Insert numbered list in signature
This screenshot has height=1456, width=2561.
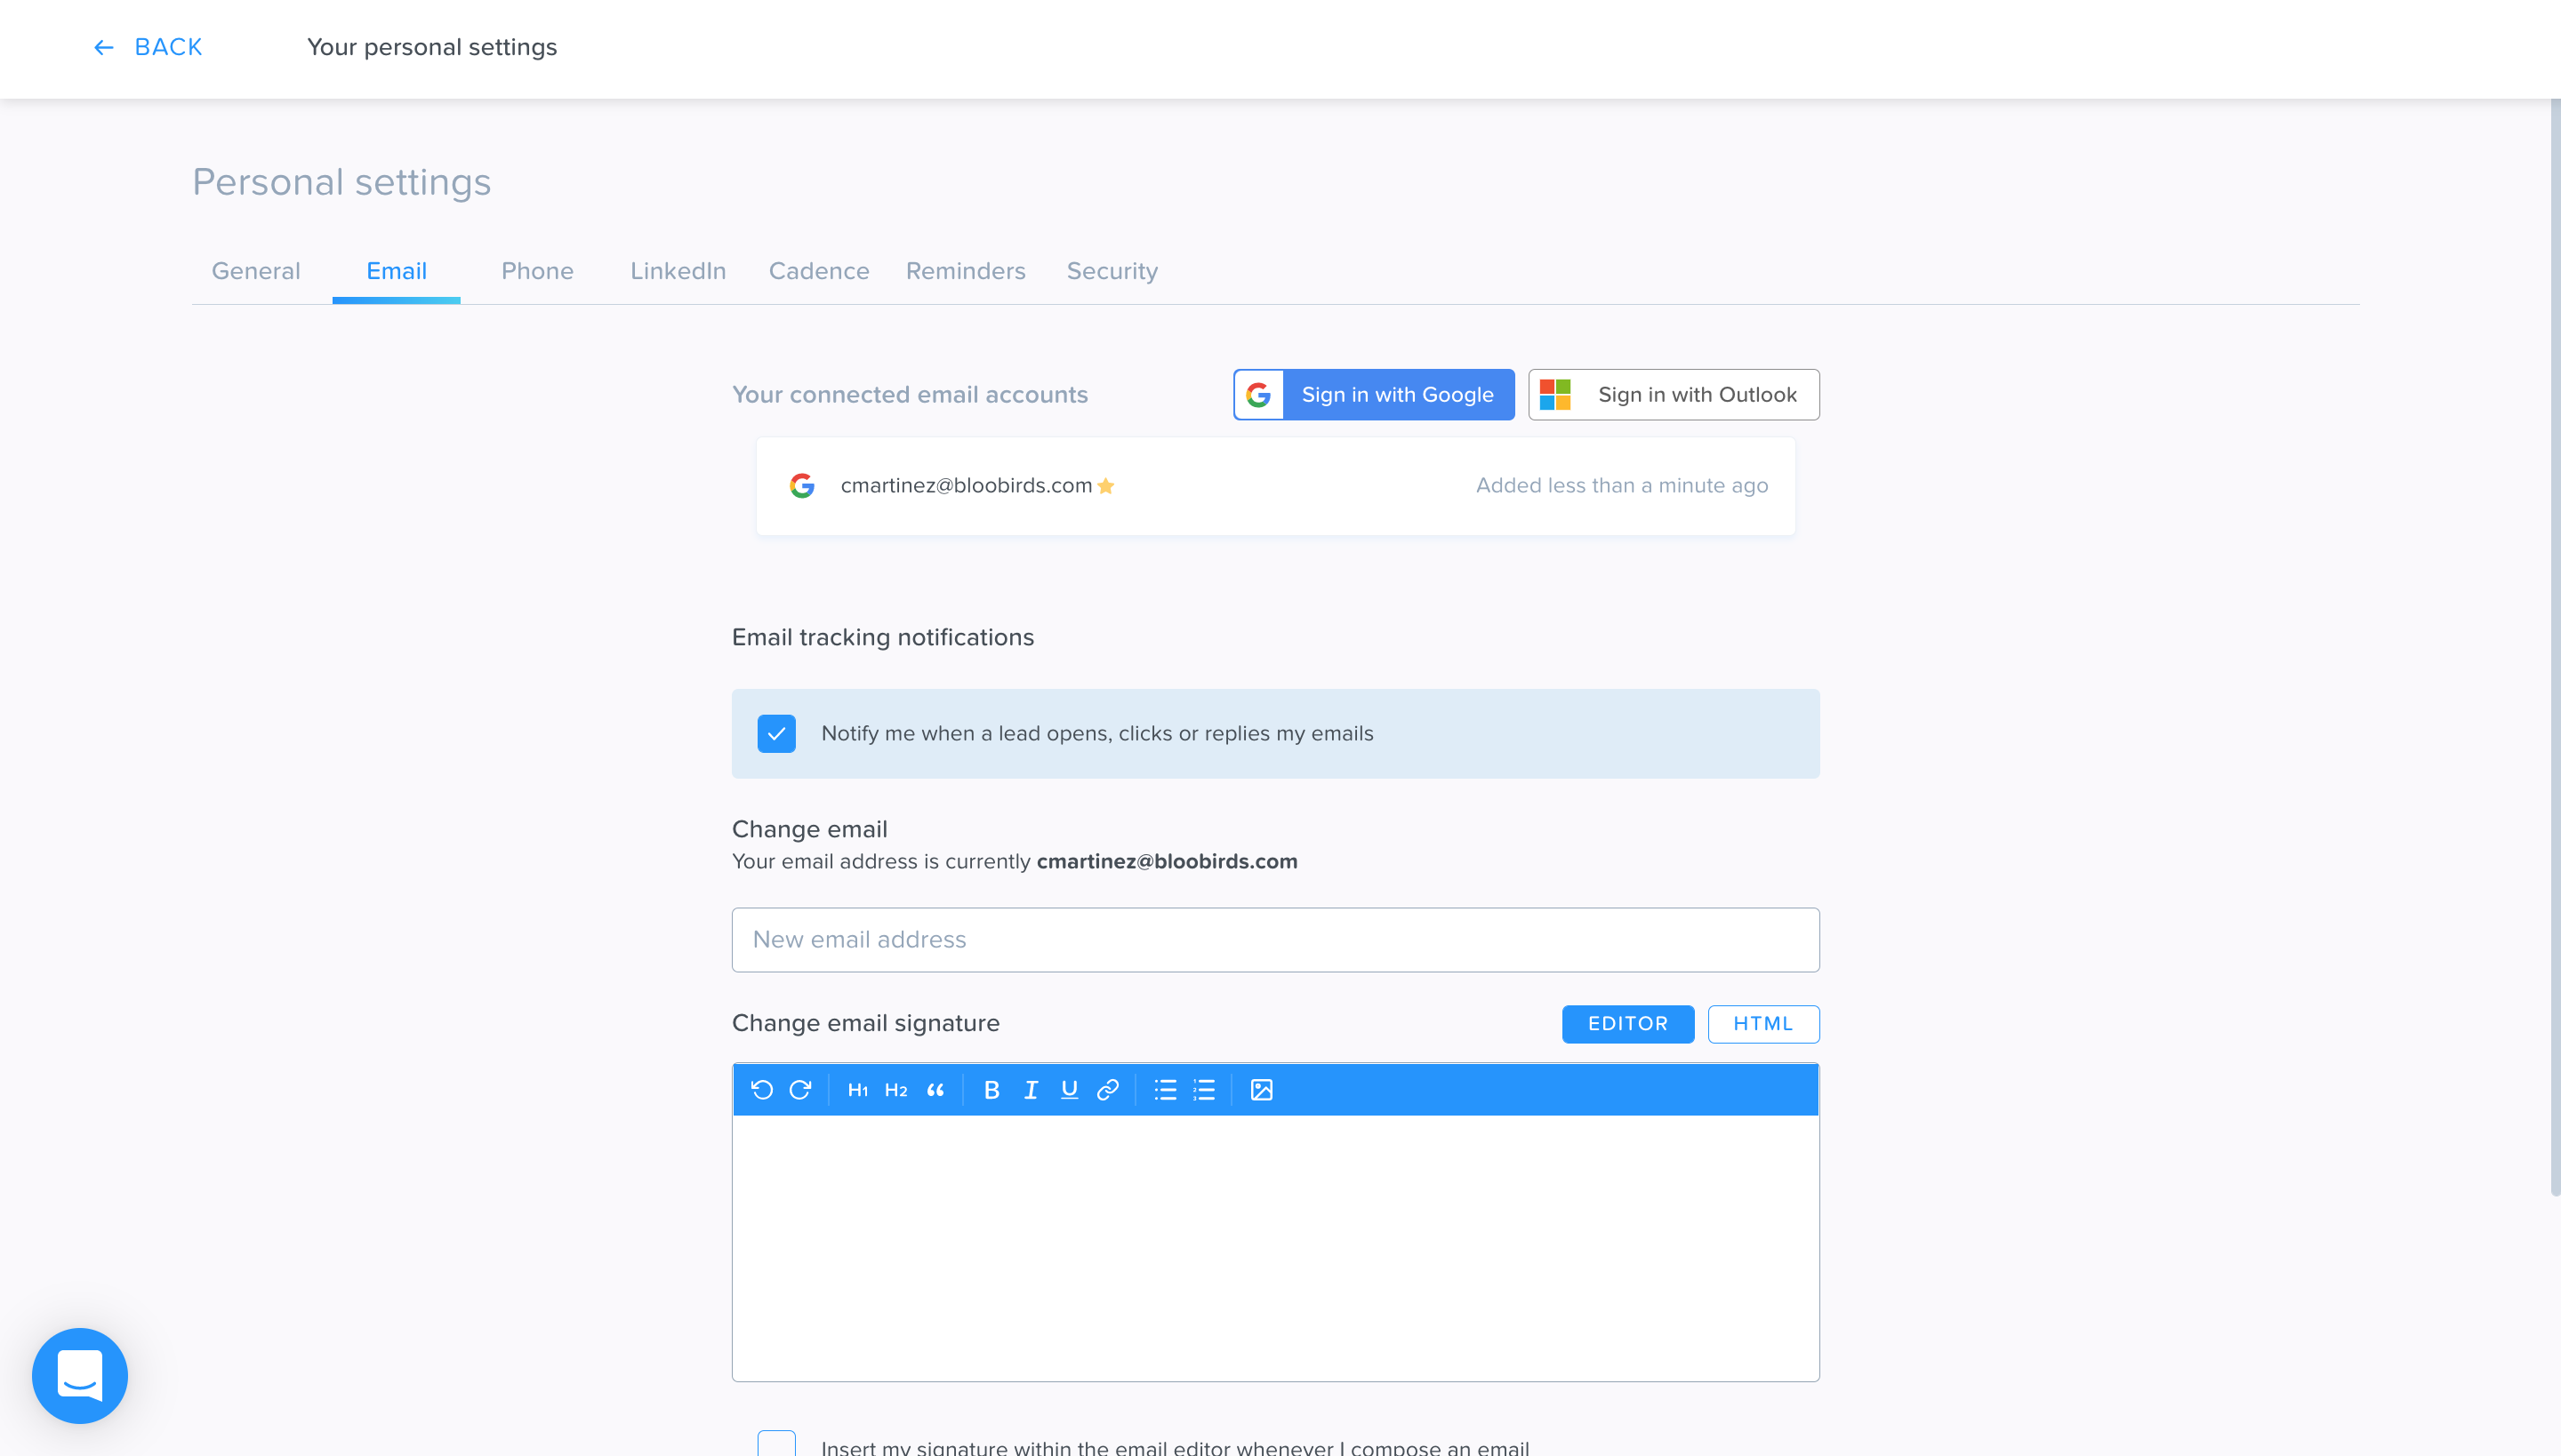tap(1204, 1090)
